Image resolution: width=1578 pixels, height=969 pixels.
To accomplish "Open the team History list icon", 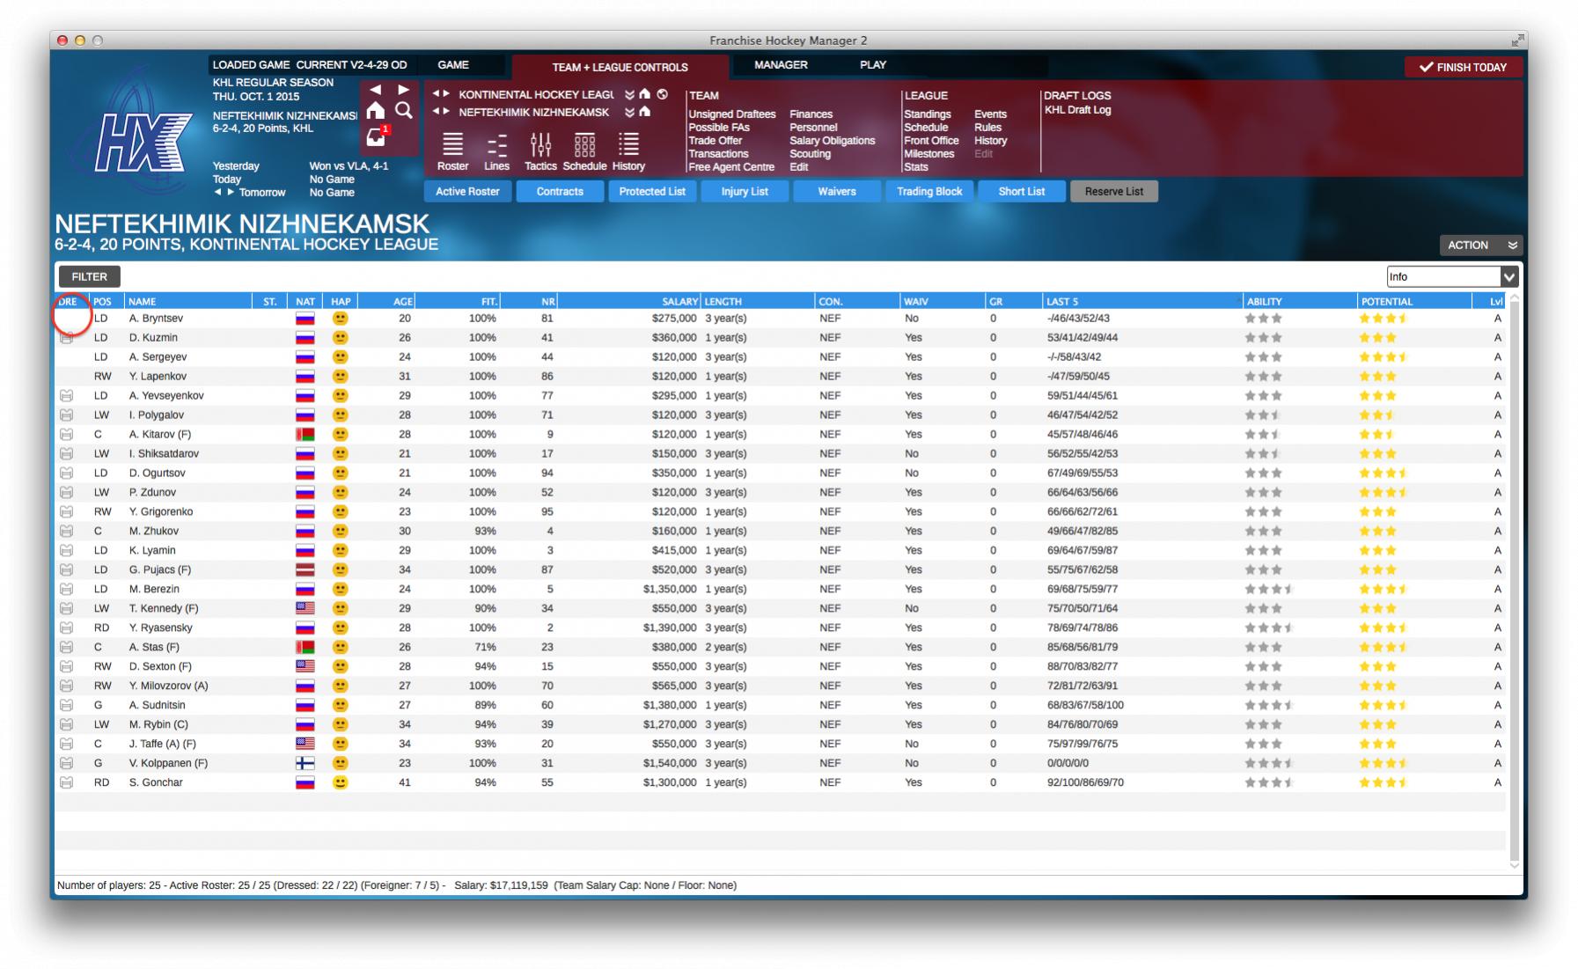I will pos(628,145).
